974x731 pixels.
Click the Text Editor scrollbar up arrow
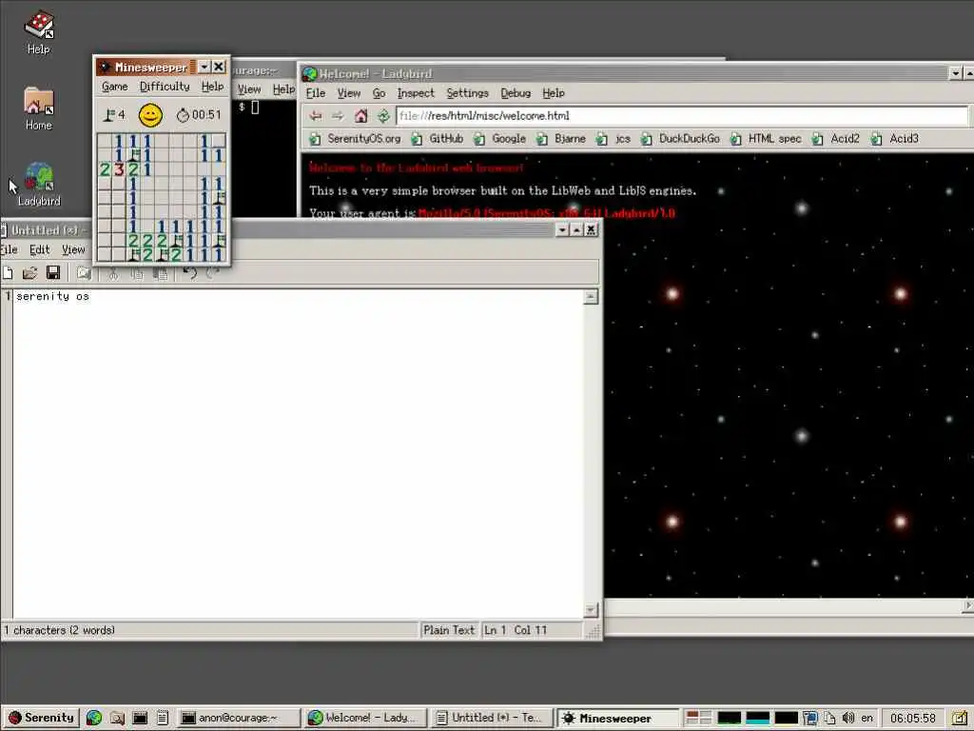click(x=591, y=297)
